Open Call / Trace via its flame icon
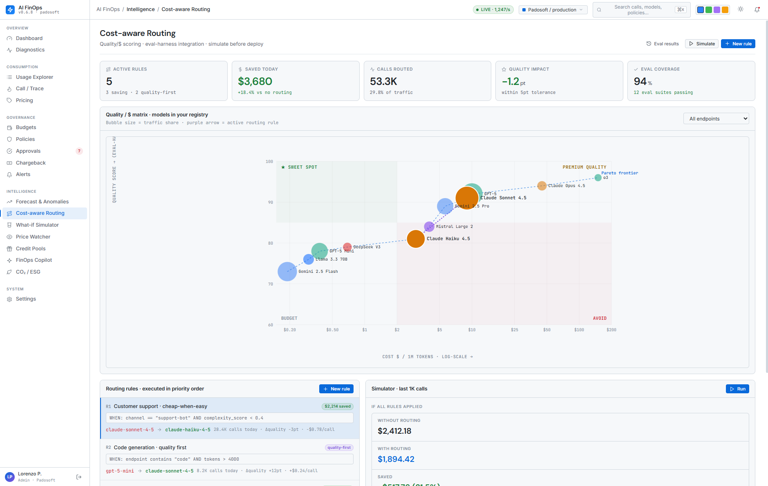Screen dimensions: 768x486 coord(9,89)
